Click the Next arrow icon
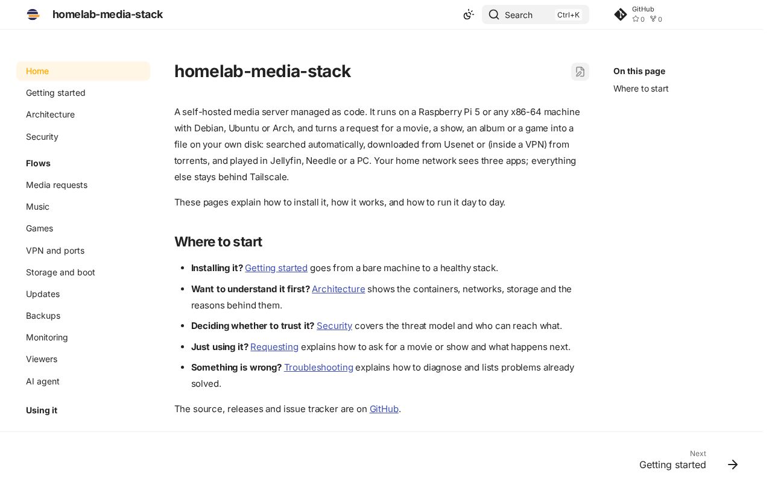This screenshot has height=482, width=772. tap(733, 465)
